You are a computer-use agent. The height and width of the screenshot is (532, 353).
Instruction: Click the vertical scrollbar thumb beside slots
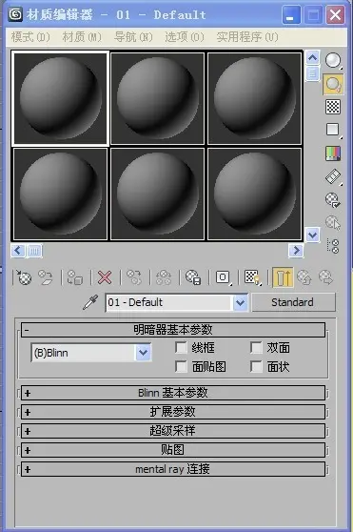click(312, 73)
